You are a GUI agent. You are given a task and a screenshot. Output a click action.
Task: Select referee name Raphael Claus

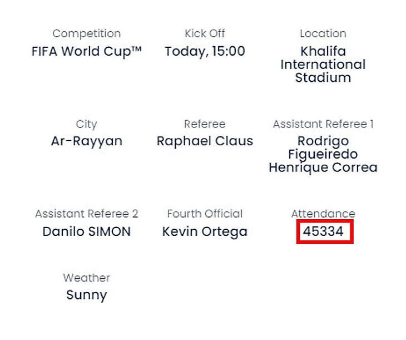point(205,141)
